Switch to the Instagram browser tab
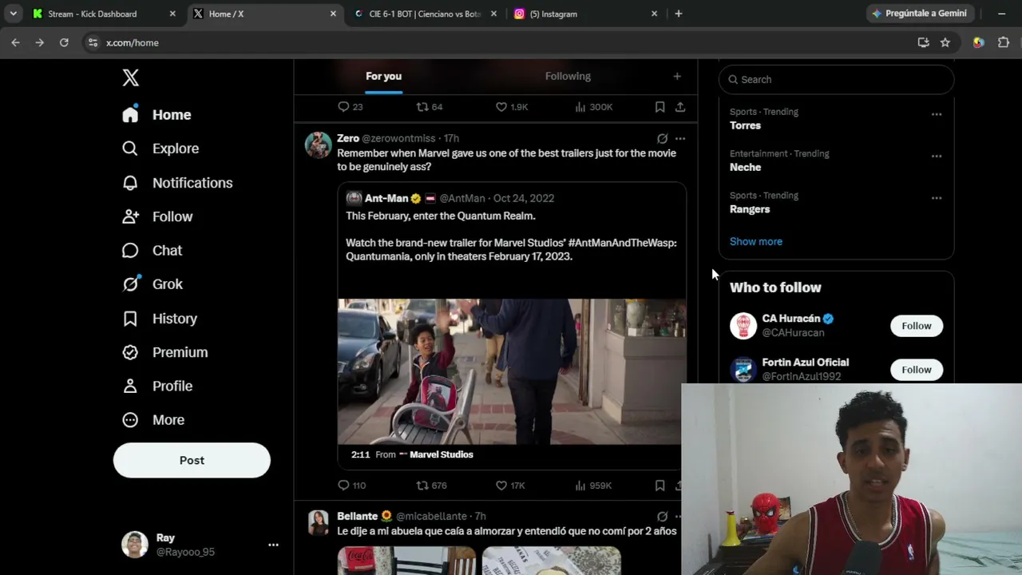Image resolution: width=1022 pixels, height=575 pixels. click(x=585, y=14)
